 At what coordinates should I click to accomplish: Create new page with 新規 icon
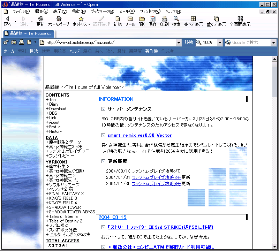pyautogui.click(x=118, y=19)
